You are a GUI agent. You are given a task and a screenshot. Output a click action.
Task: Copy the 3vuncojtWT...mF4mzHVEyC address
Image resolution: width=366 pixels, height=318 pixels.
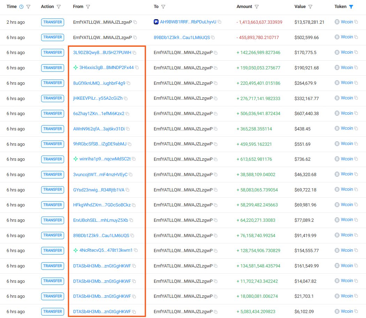click(x=131, y=175)
